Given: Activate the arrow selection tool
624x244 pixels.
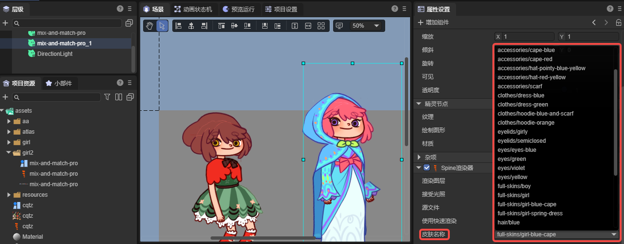Looking at the screenshot, I should pos(162,26).
